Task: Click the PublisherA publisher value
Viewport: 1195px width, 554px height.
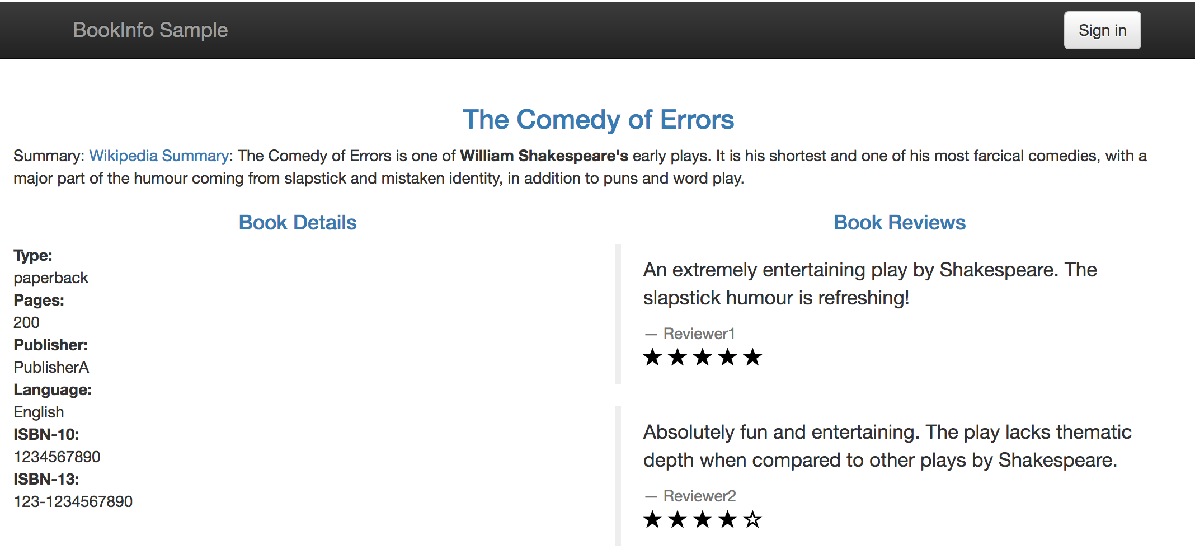Action: pyautogui.click(x=51, y=367)
